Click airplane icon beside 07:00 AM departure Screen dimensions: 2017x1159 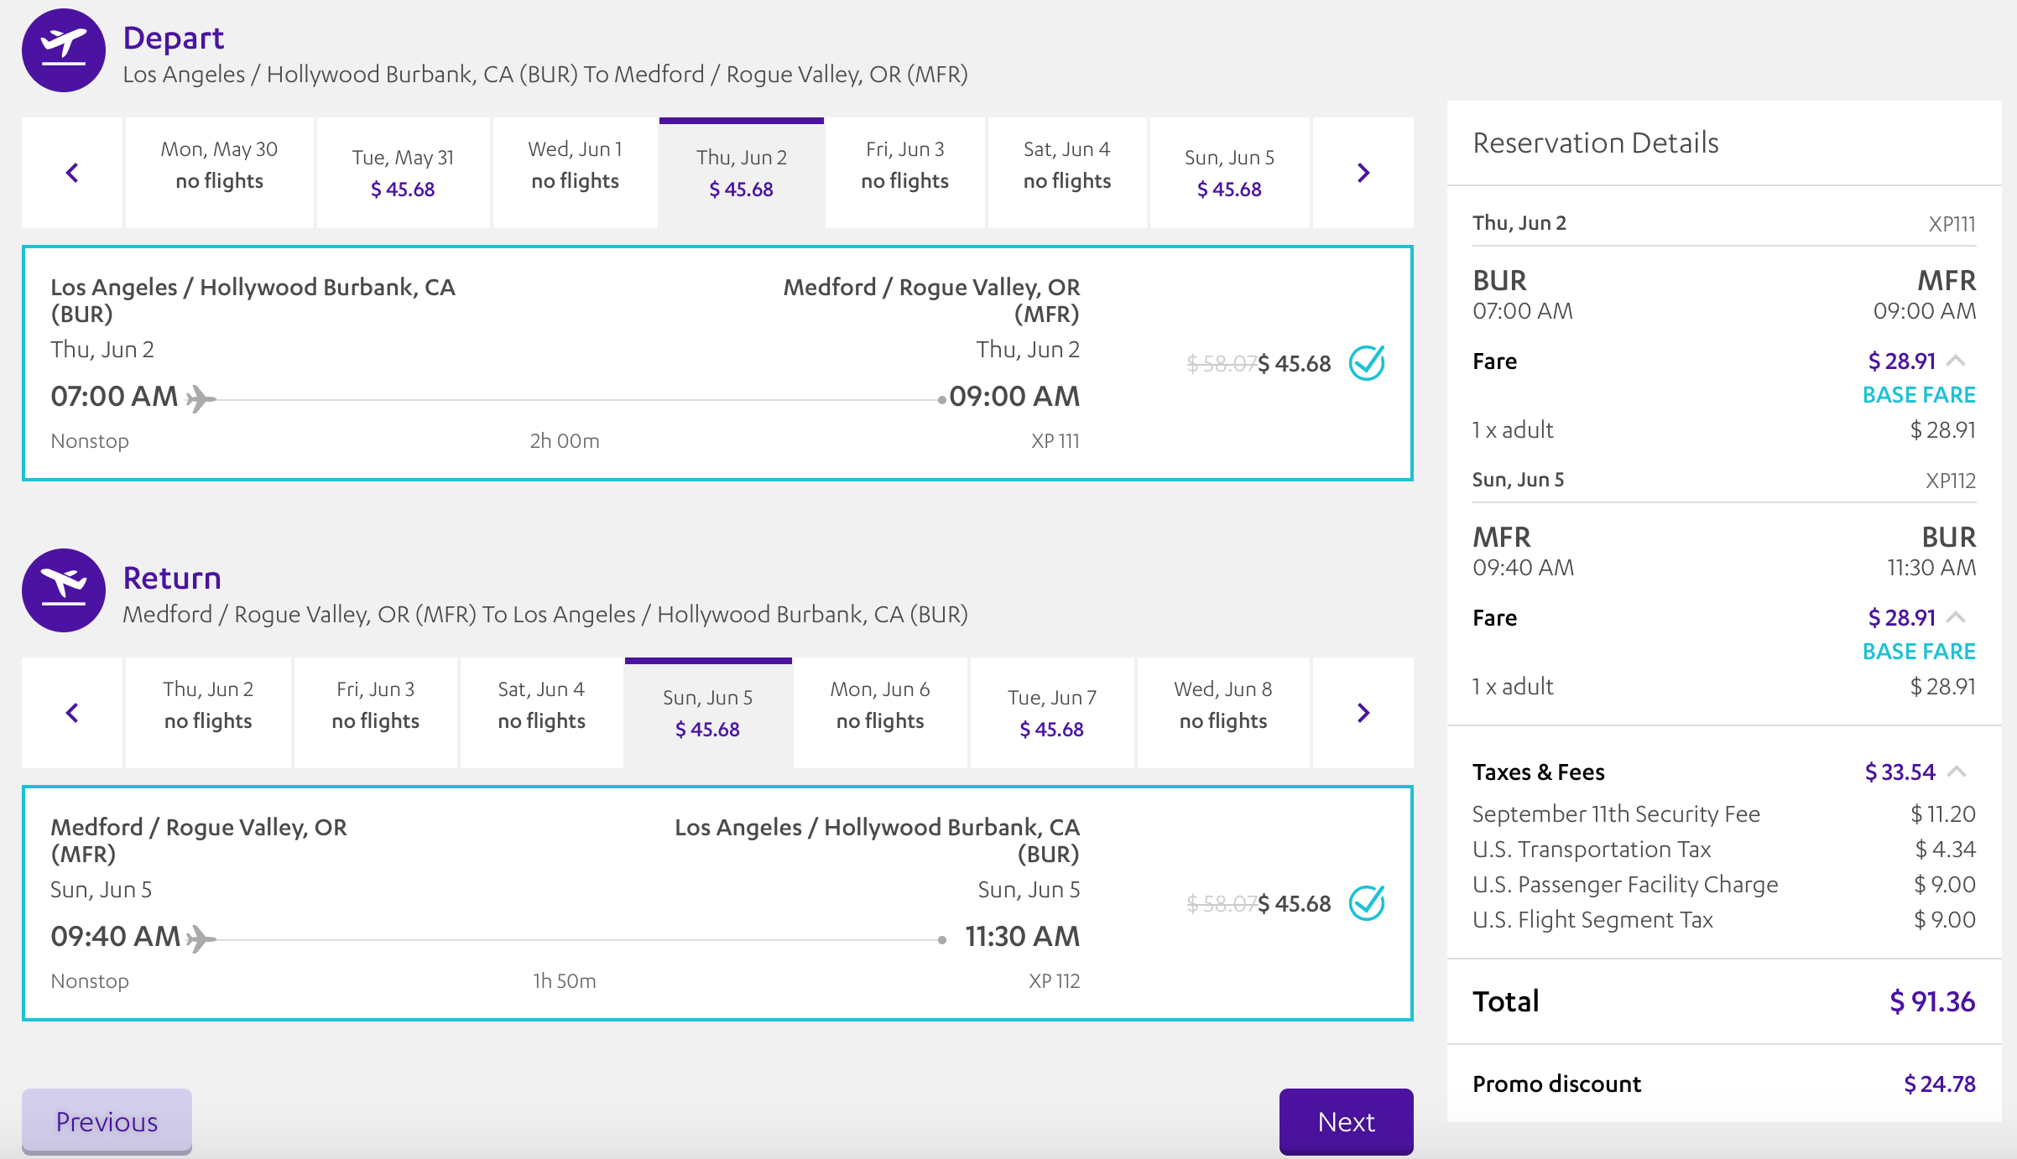[x=201, y=398]
